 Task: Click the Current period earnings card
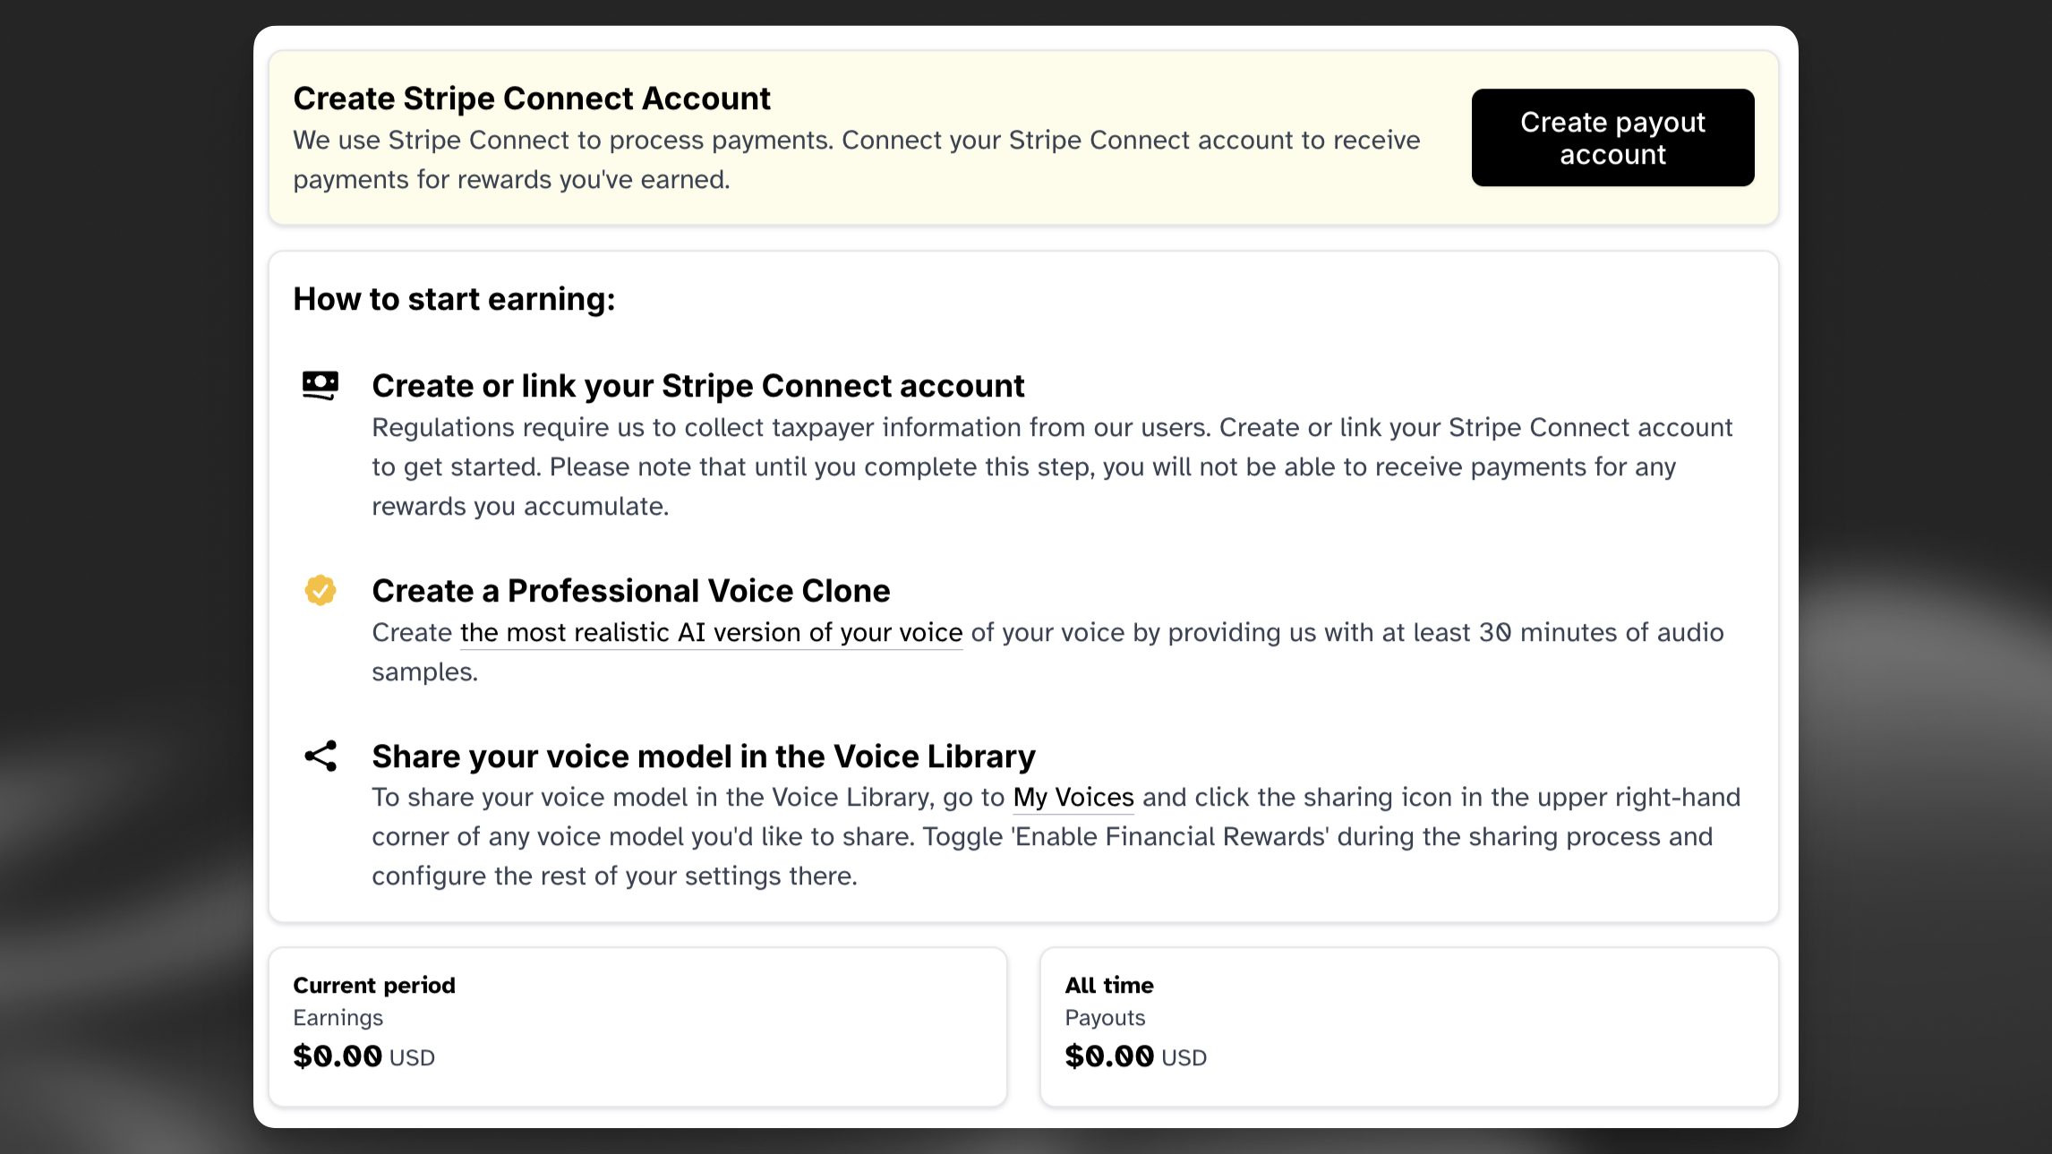(637, 1026)
